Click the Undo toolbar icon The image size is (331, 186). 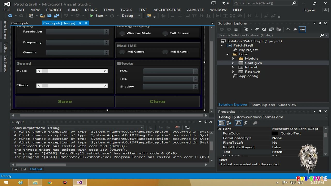[x=66, y=16]
